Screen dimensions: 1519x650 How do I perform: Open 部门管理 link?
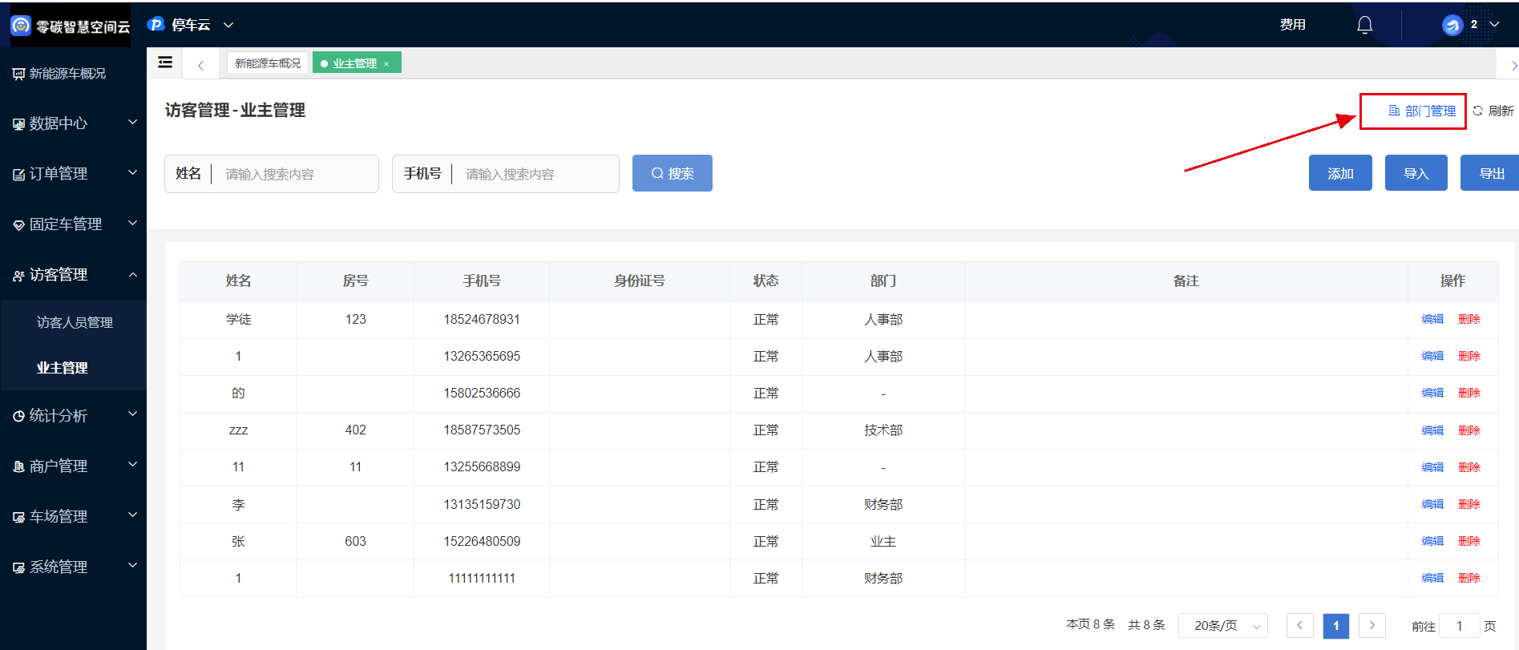click(1422, 111)
